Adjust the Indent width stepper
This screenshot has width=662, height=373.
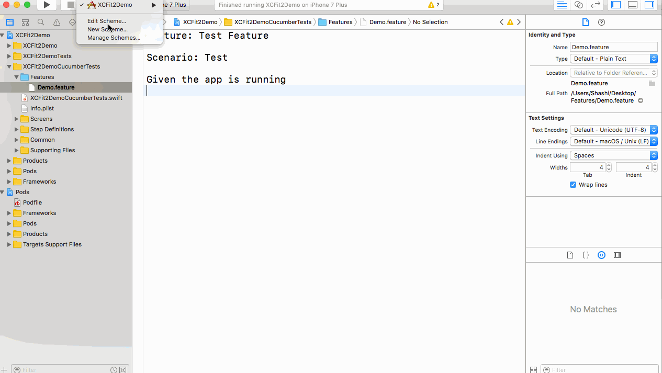(x=655, y=167)
